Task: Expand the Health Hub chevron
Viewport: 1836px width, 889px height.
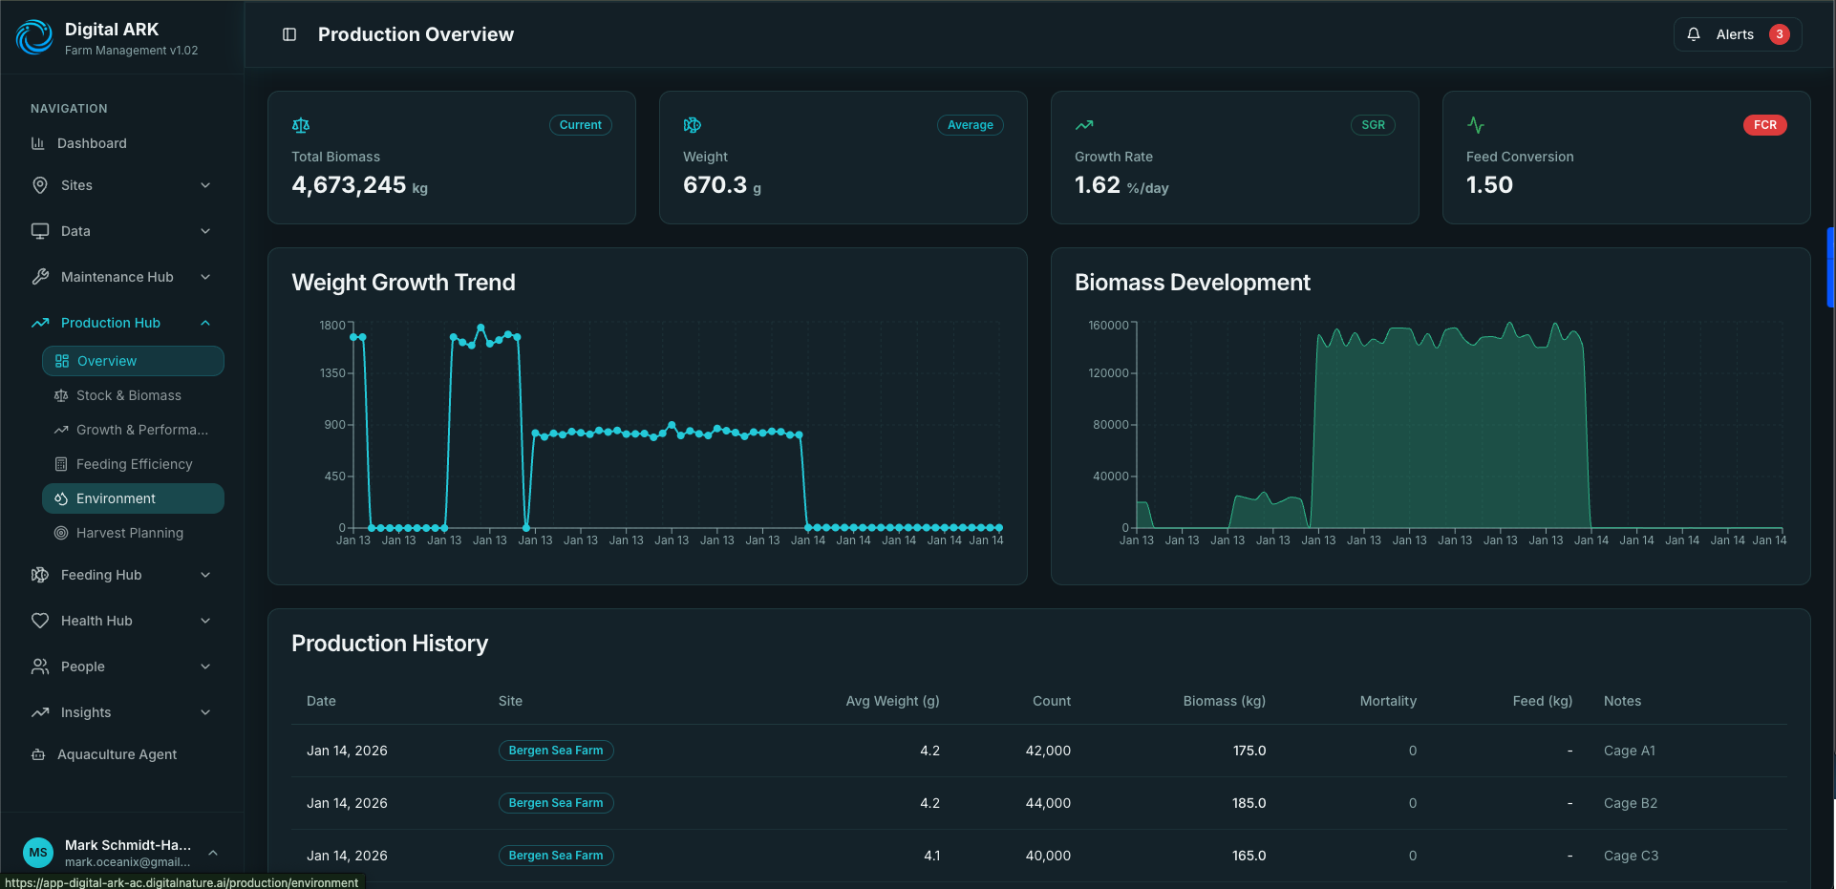Action: coord(205,621)
